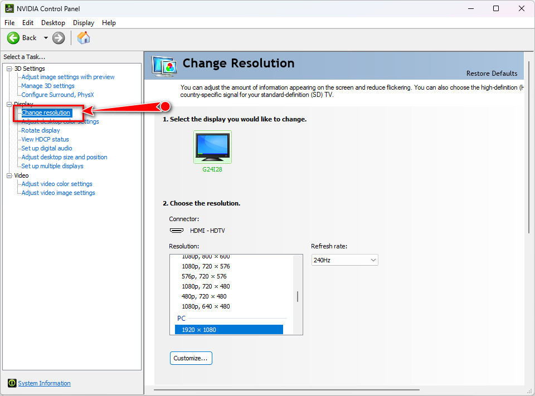Collapse the Display tree node

9,104
